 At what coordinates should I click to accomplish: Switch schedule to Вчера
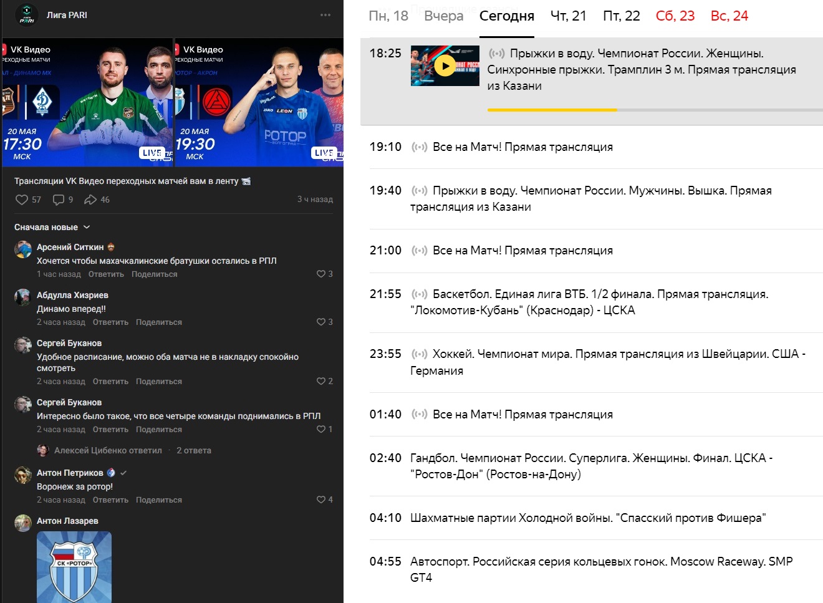(444, 16)
